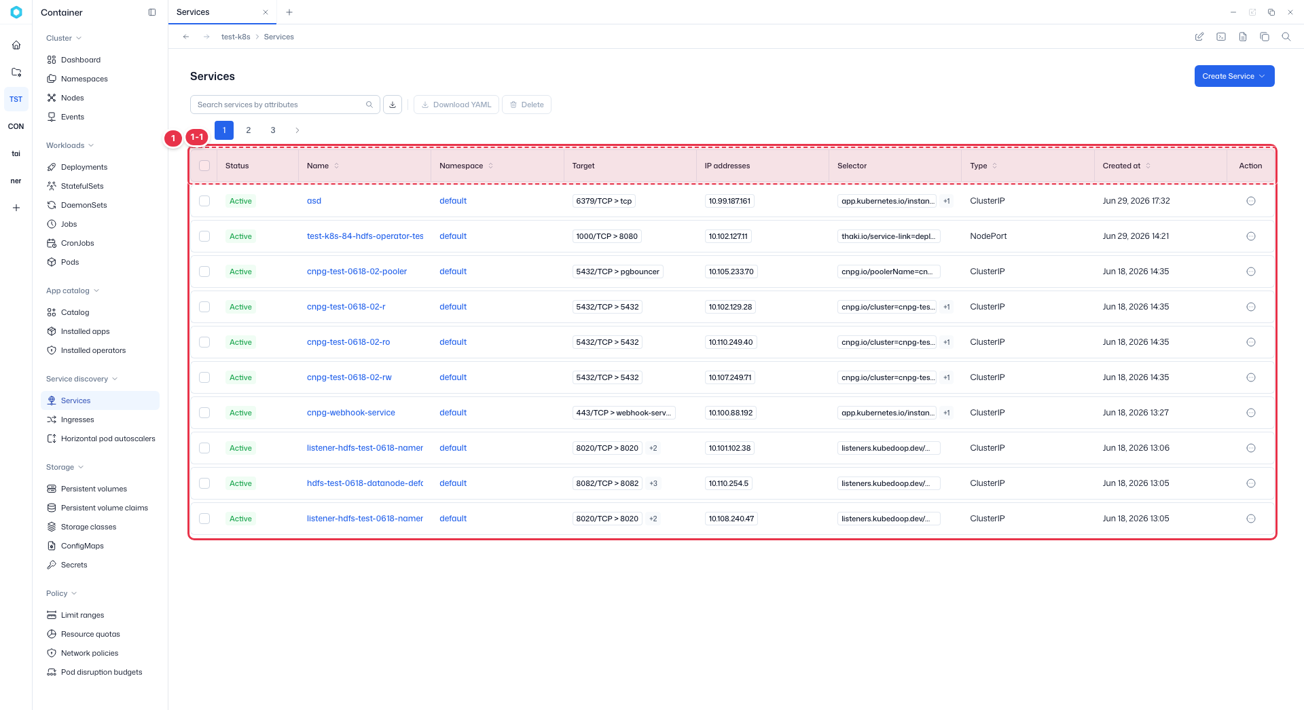Click the copy icon in top bar
The image size is (1304, 710).
tap(1265, 37)
